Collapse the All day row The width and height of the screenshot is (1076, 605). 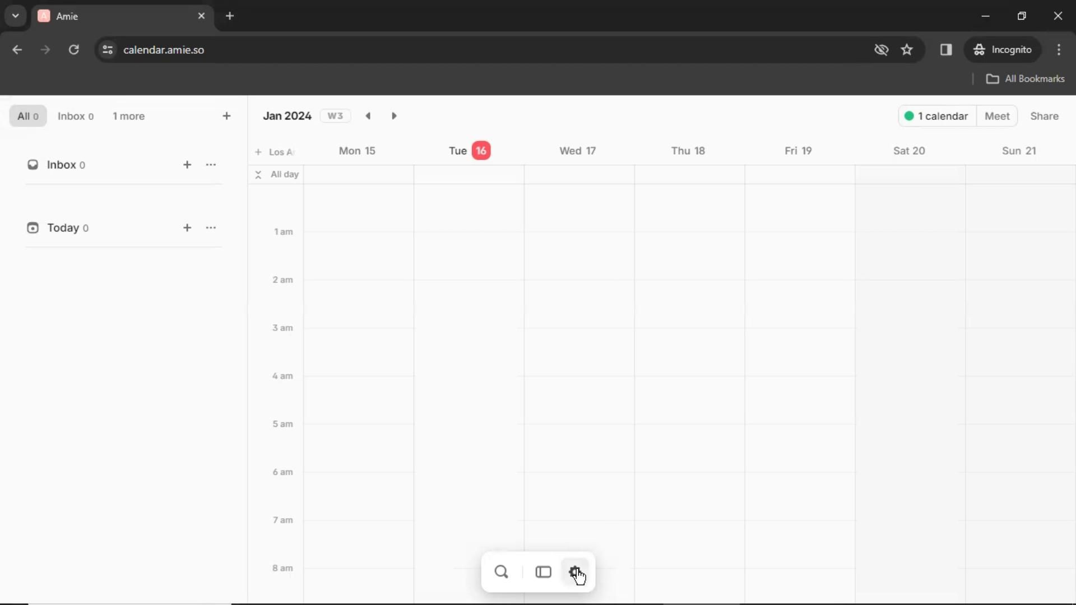tap(258, 175)
